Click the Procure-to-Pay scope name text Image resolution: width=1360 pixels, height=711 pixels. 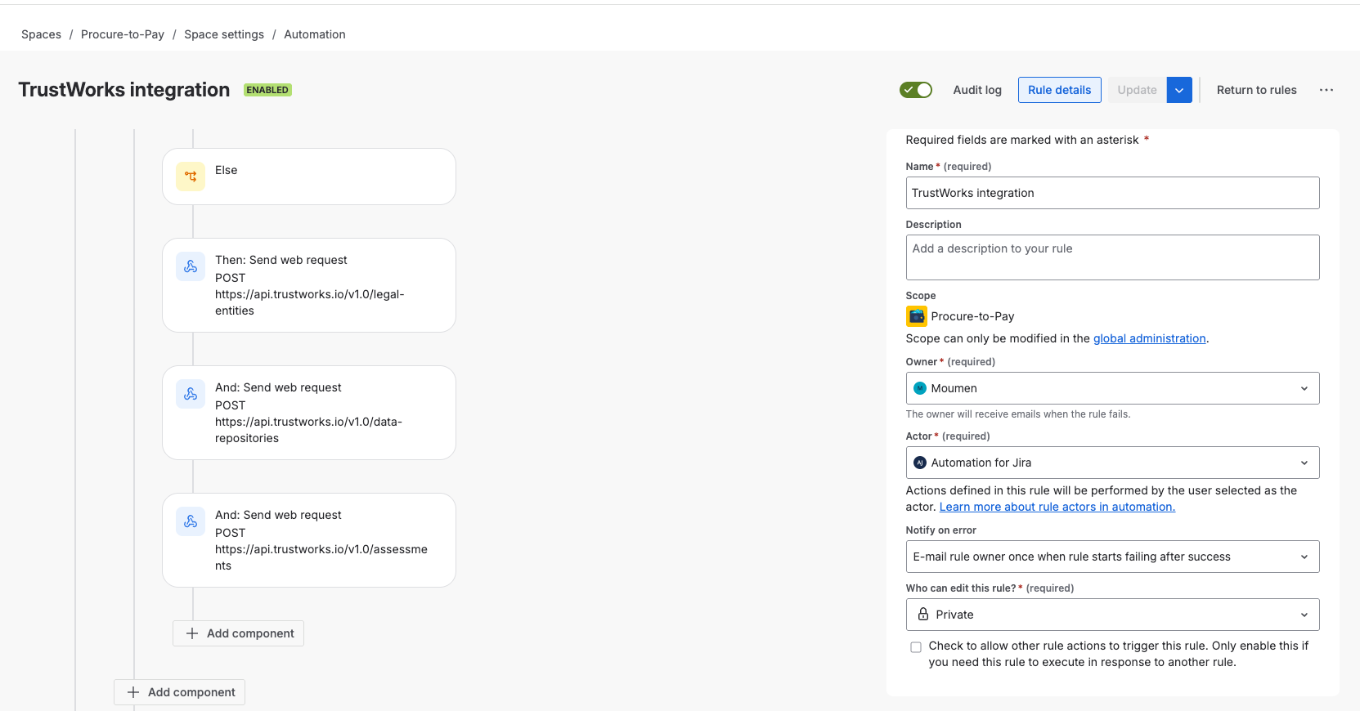[972, 316]
